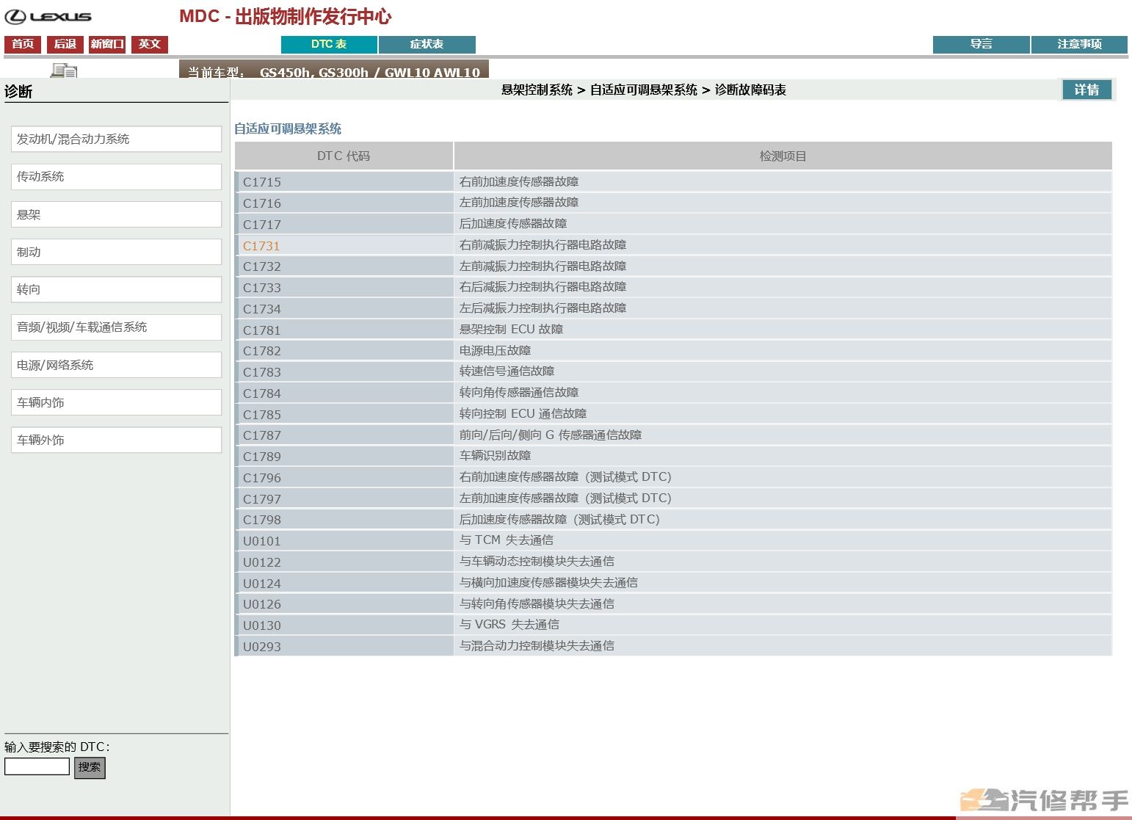The image size is (1132, 820).
Task: Click the 悬架控制系统 breadcrumb path
Action: (x=537, y=90)
